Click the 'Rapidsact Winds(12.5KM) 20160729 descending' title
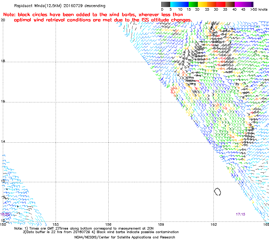Screen dimensions: 269x243 60,6
